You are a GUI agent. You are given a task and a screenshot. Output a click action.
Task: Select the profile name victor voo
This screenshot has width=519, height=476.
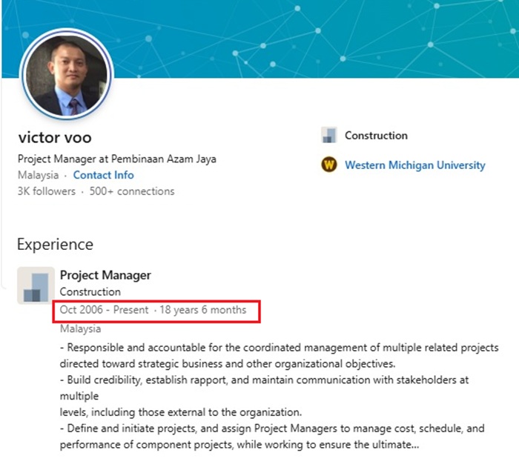tap(56, 138)
